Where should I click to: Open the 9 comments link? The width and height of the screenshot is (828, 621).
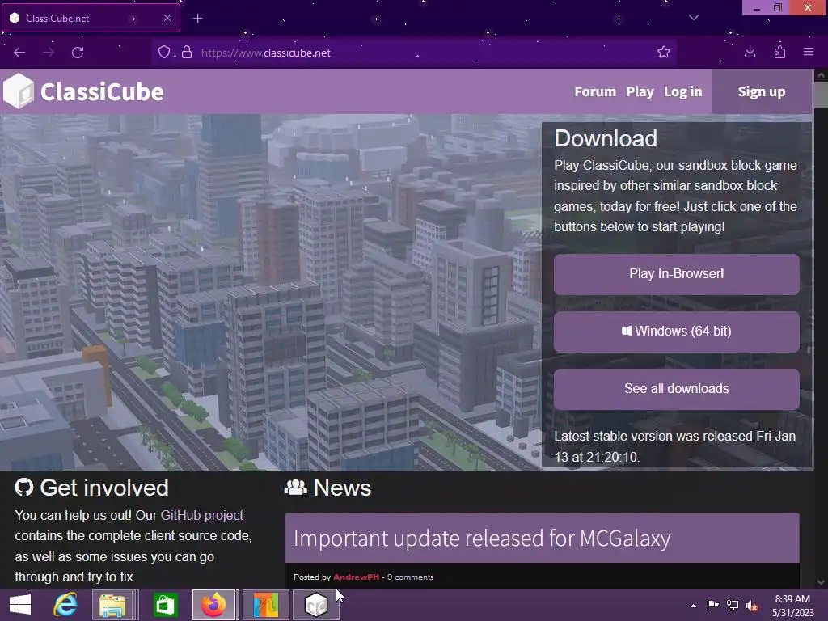410,577
